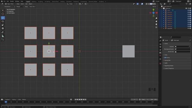Toggle Snap magnet in viewport header
This screenshot has height=108, width=192.
[x=80, y=4]
